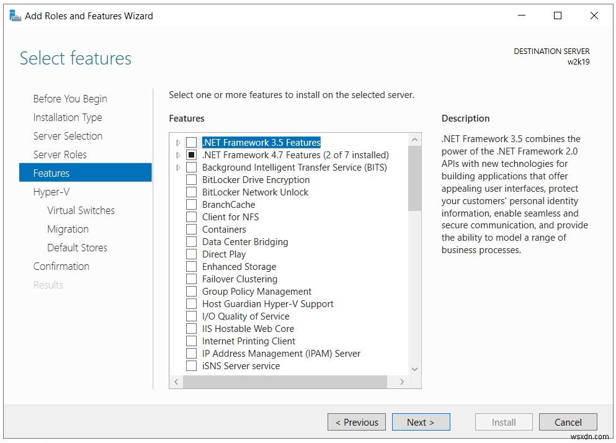The image size is (616, 443).
Task: Go to the Virtual Switches step
Action: [x=81, y=210]
